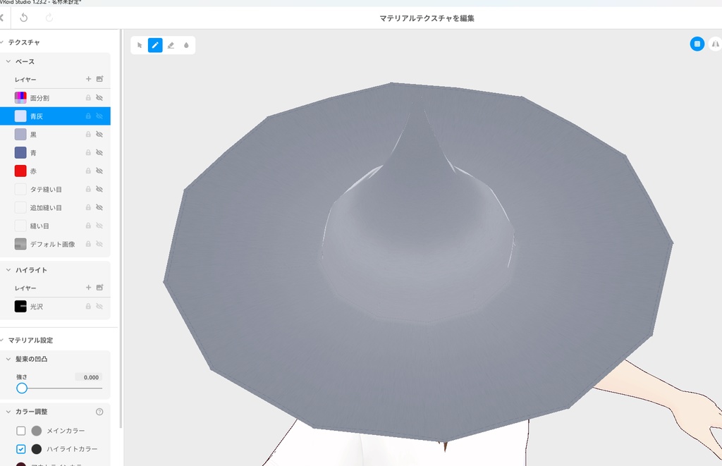Screen dimensions: 722x466
Task: Toggle visibility of 縫い目 layer
Action: pos(99,226)
